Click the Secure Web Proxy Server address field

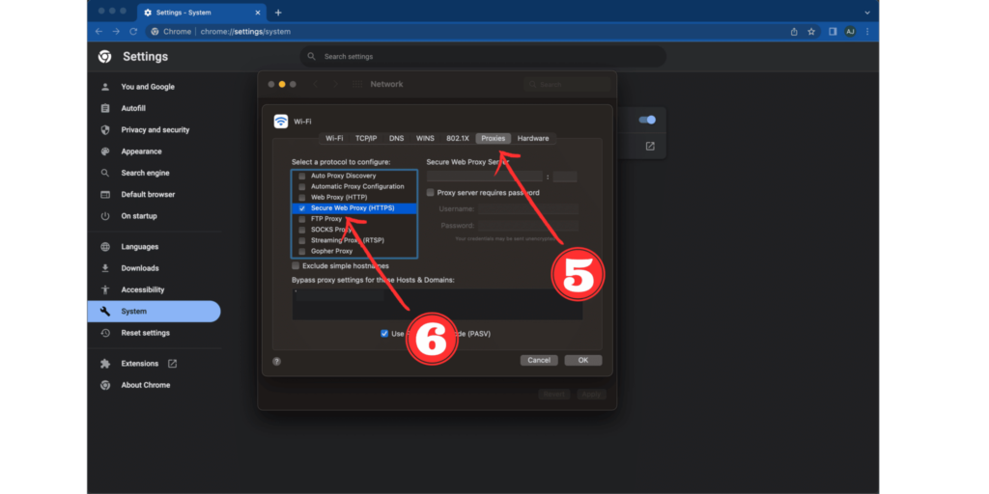click(485, 178)
